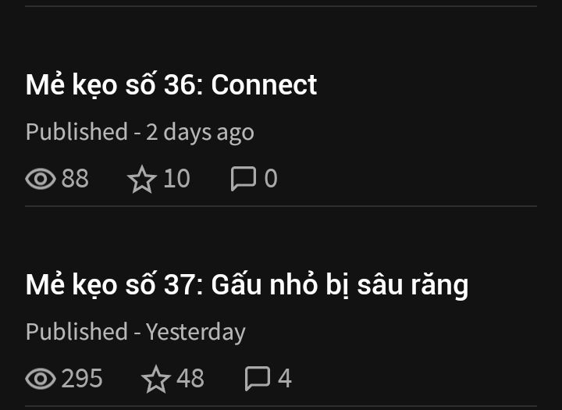Click the 48 votes count
Image resolution: width=562 pixels, height=410 pixels.
pyautogui.click(x=190, y=379)
